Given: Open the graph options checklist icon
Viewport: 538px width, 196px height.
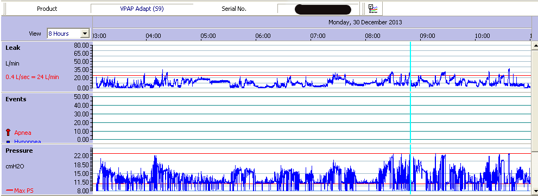Looking at the screenshot, I should [373, 9].
